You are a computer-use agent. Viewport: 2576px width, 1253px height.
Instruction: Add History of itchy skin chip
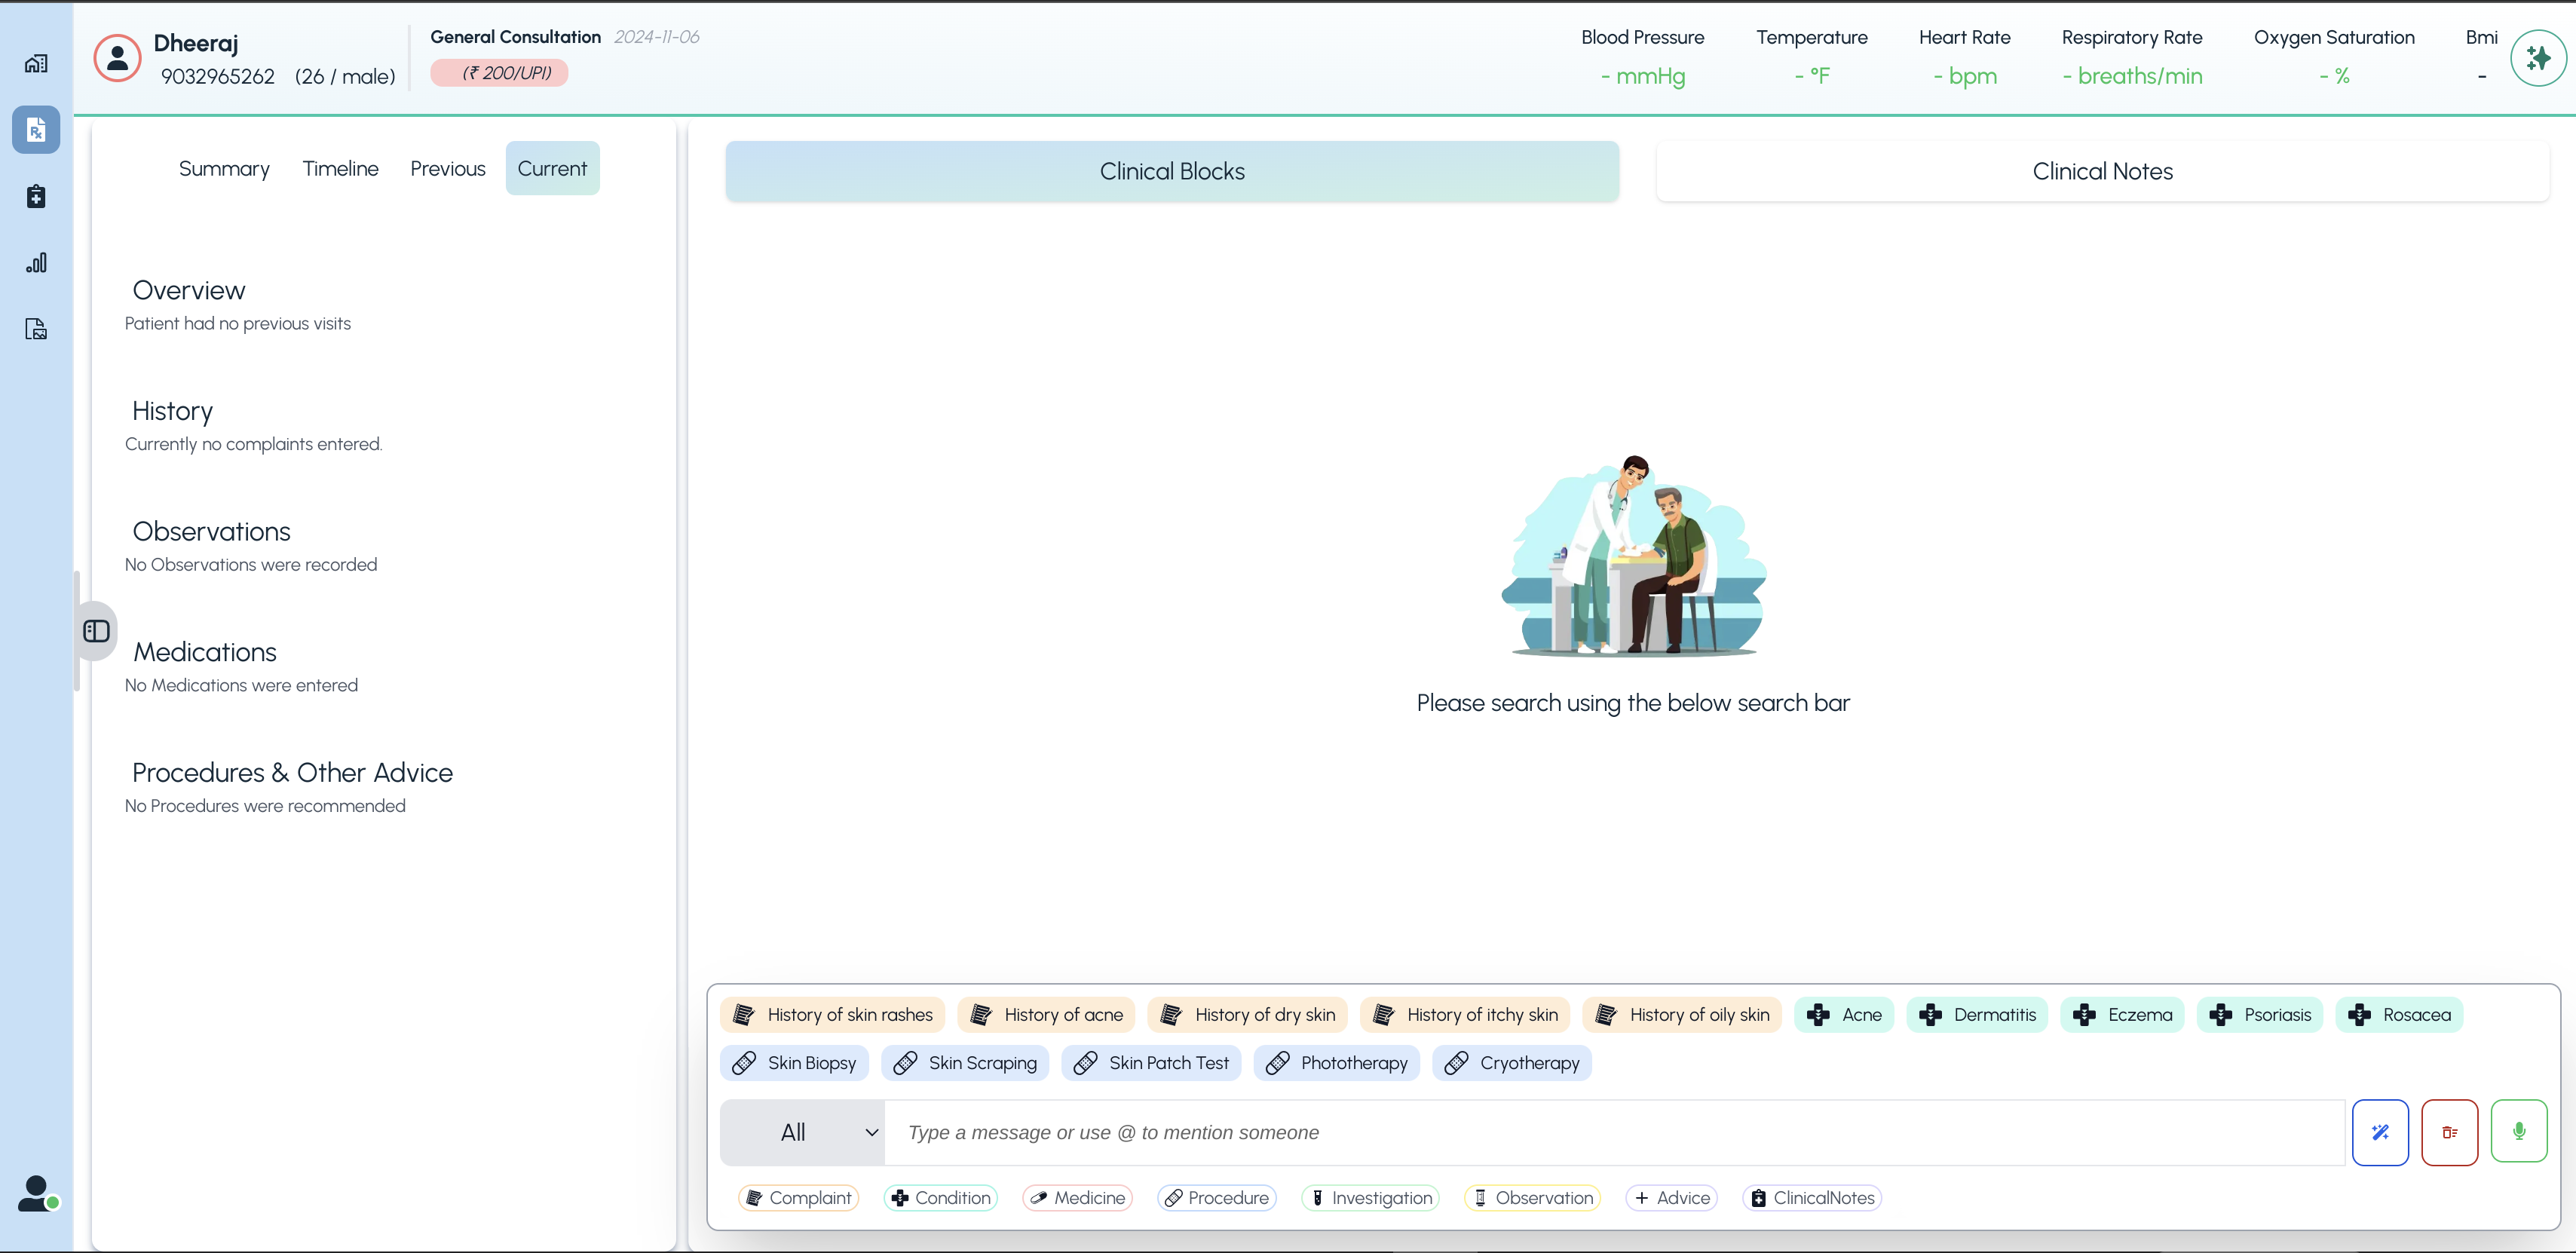click(x=1465, y=1014)
